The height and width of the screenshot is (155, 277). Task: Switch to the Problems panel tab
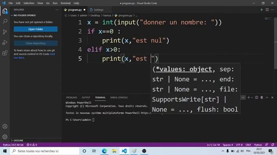pyautogui.click(x=71, y=97)
